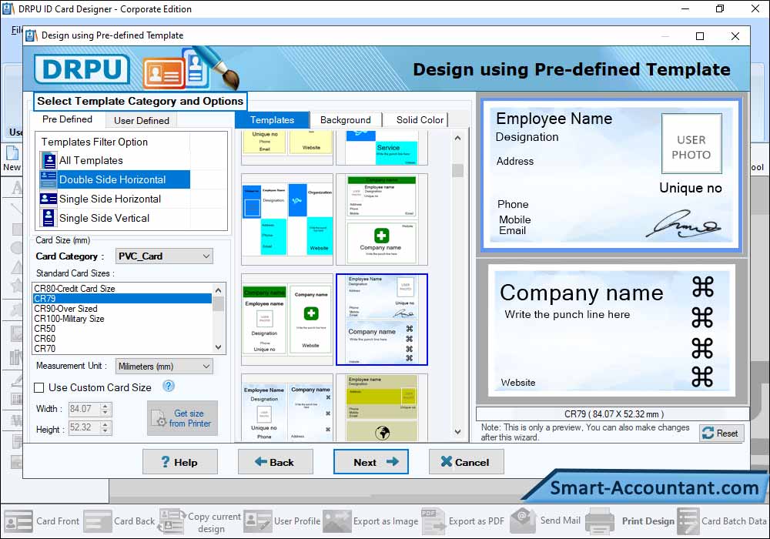The height and width of the screenshot is (539, 770).
Task: Click templates gallery scroll up arrow
Action: [457, 139]
